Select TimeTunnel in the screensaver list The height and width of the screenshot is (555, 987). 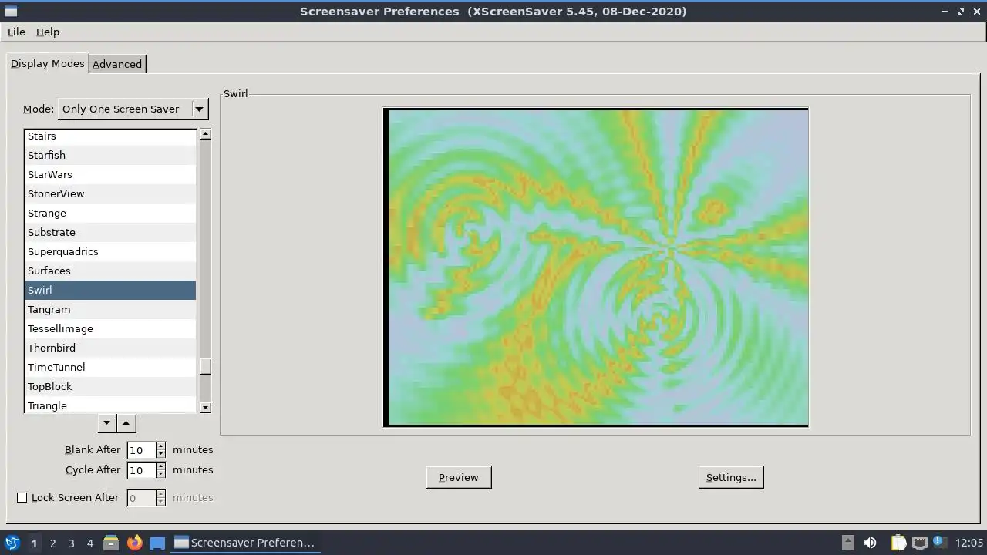pyautogui.click(x=110, y=367)
